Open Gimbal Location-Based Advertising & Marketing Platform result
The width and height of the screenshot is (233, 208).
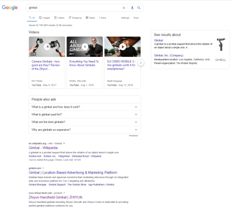tap(73, 172)
